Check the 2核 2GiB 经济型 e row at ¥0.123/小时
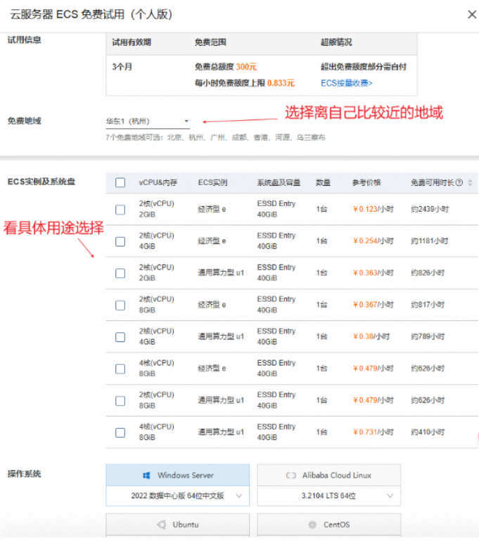The image size is (479, 544). [120, 210]
